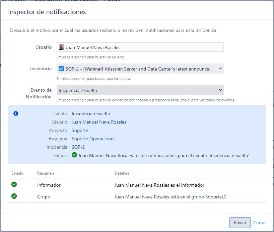Click the green check icon in Grupo row
Viewport: 274px width, 232px height.
coord(14,196)
